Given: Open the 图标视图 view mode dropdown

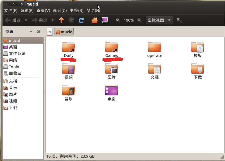Looking at the screenshot, I should tap(159, 20).
